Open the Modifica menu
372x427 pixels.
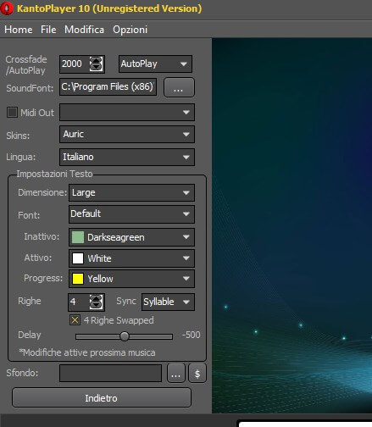84,30
